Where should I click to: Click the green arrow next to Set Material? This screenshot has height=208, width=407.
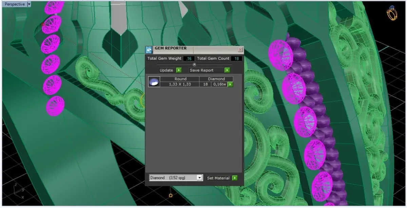[235, 178]
